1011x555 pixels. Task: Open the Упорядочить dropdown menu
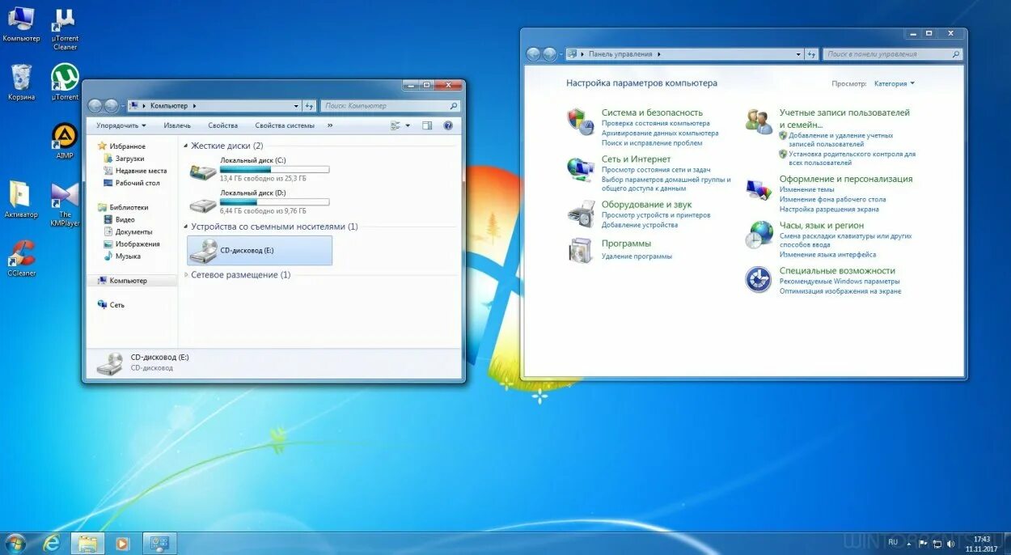click(121, 125)
